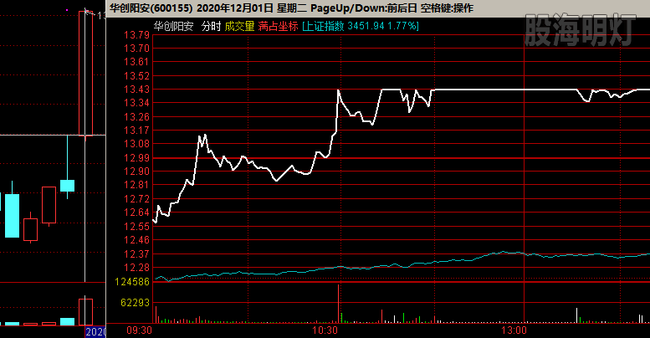Select the tall red limit-up candlestick

pyautogui.click(x=86, y=74)
